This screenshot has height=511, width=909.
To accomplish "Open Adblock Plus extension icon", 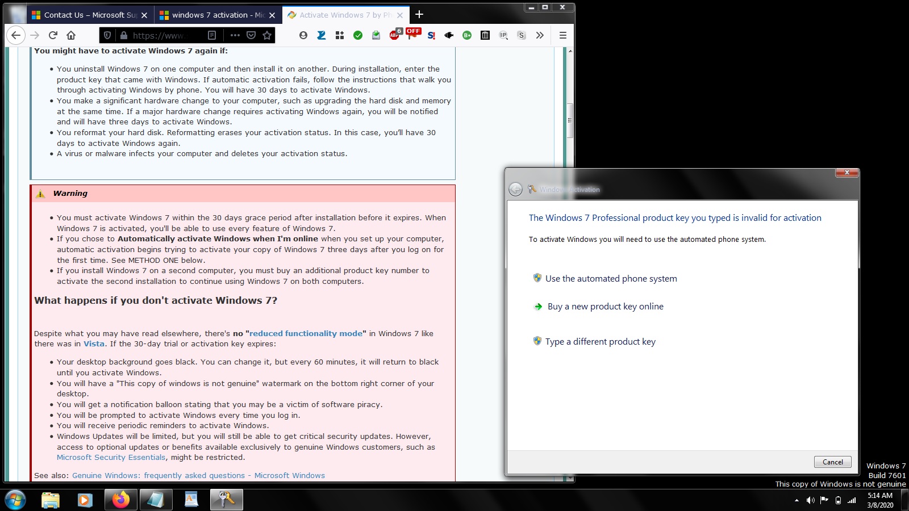I will pyautogui.click(x=395, y=35).
